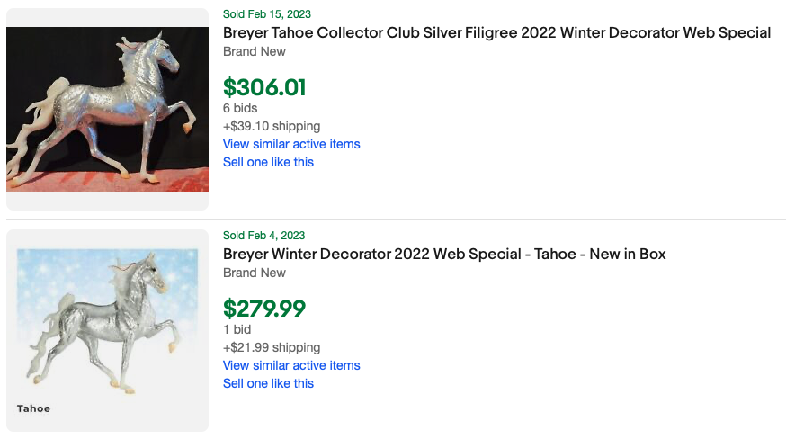Click the silver horse photo on black background
Screen dimensions: 786x439
(x=107, y=109)
